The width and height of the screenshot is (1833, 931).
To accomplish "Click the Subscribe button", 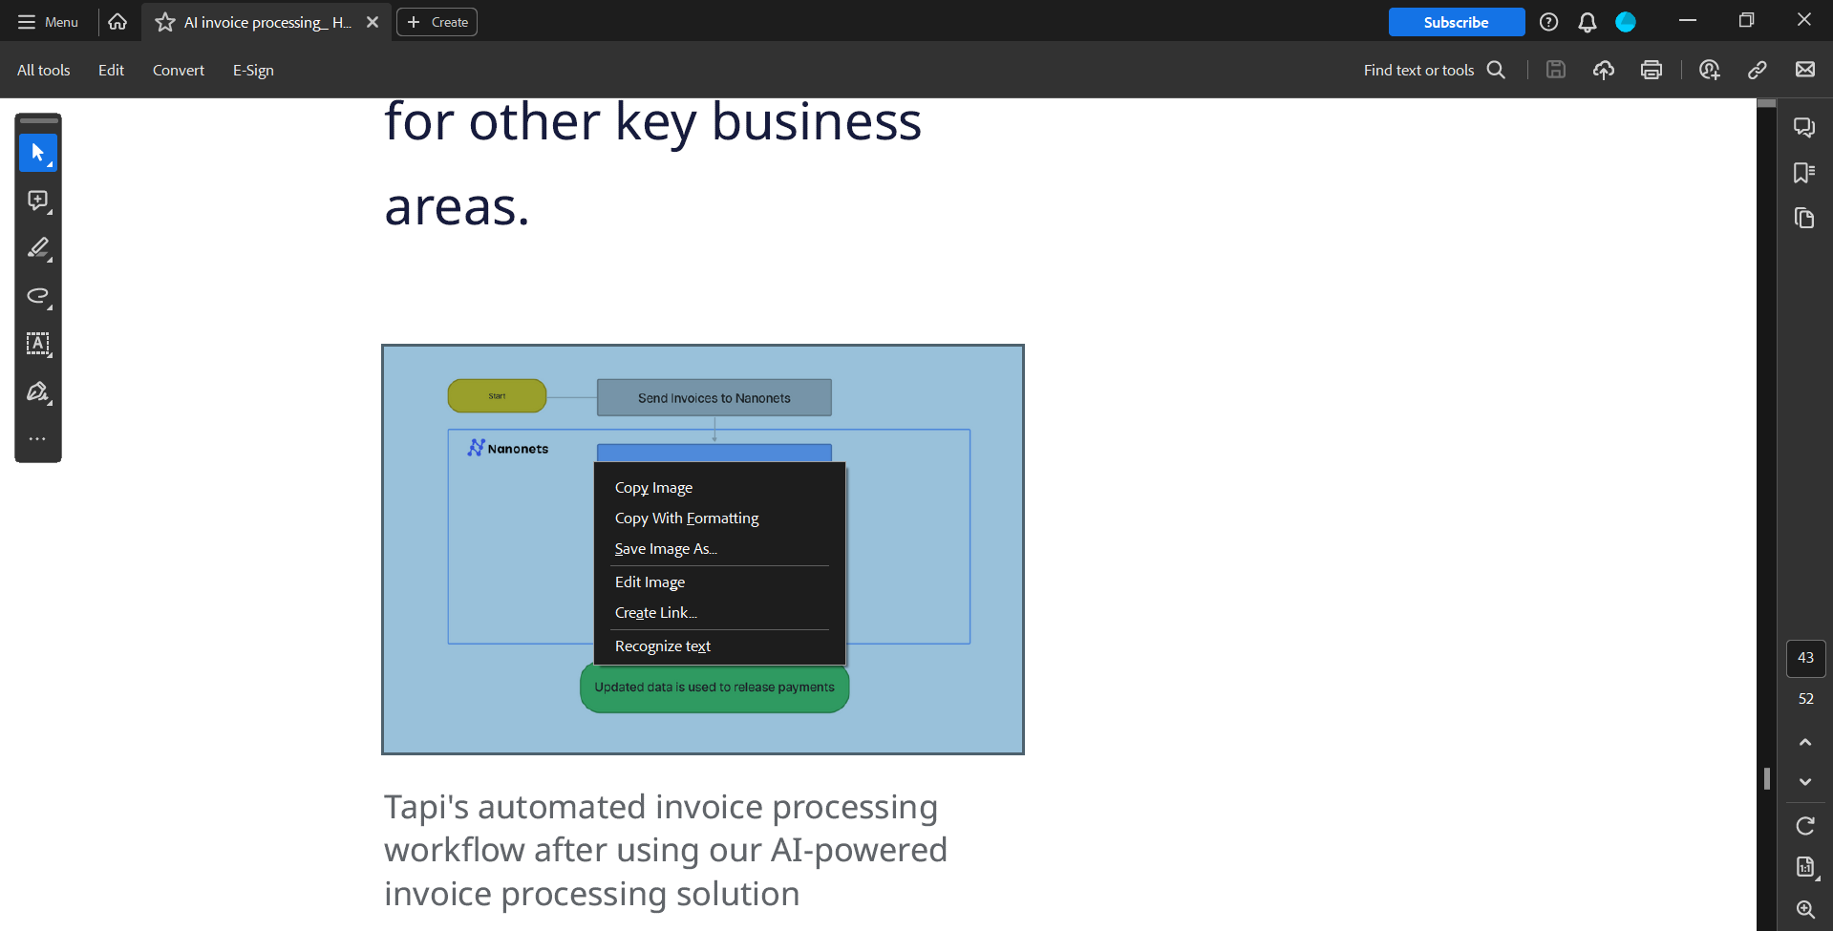I will pos(1456,22).
